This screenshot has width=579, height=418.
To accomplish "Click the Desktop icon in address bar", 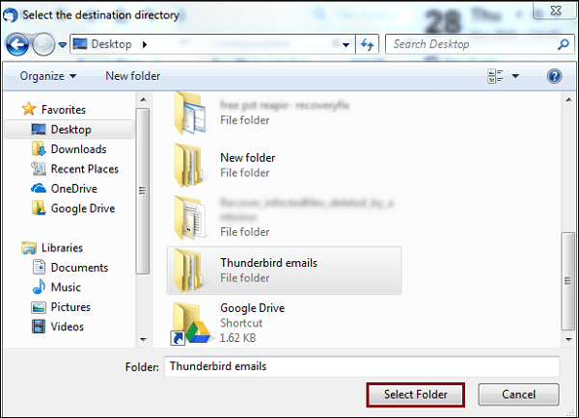I will [80, 44].
